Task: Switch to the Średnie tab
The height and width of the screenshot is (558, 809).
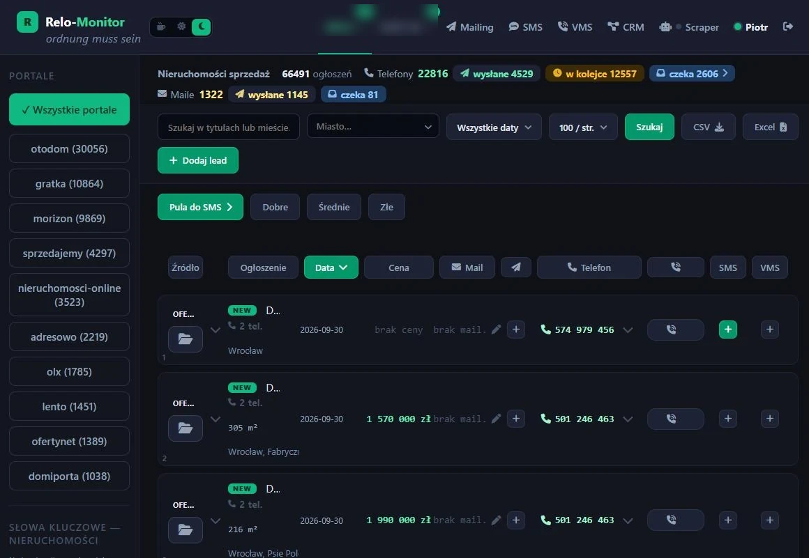Action: click(334, 207)
